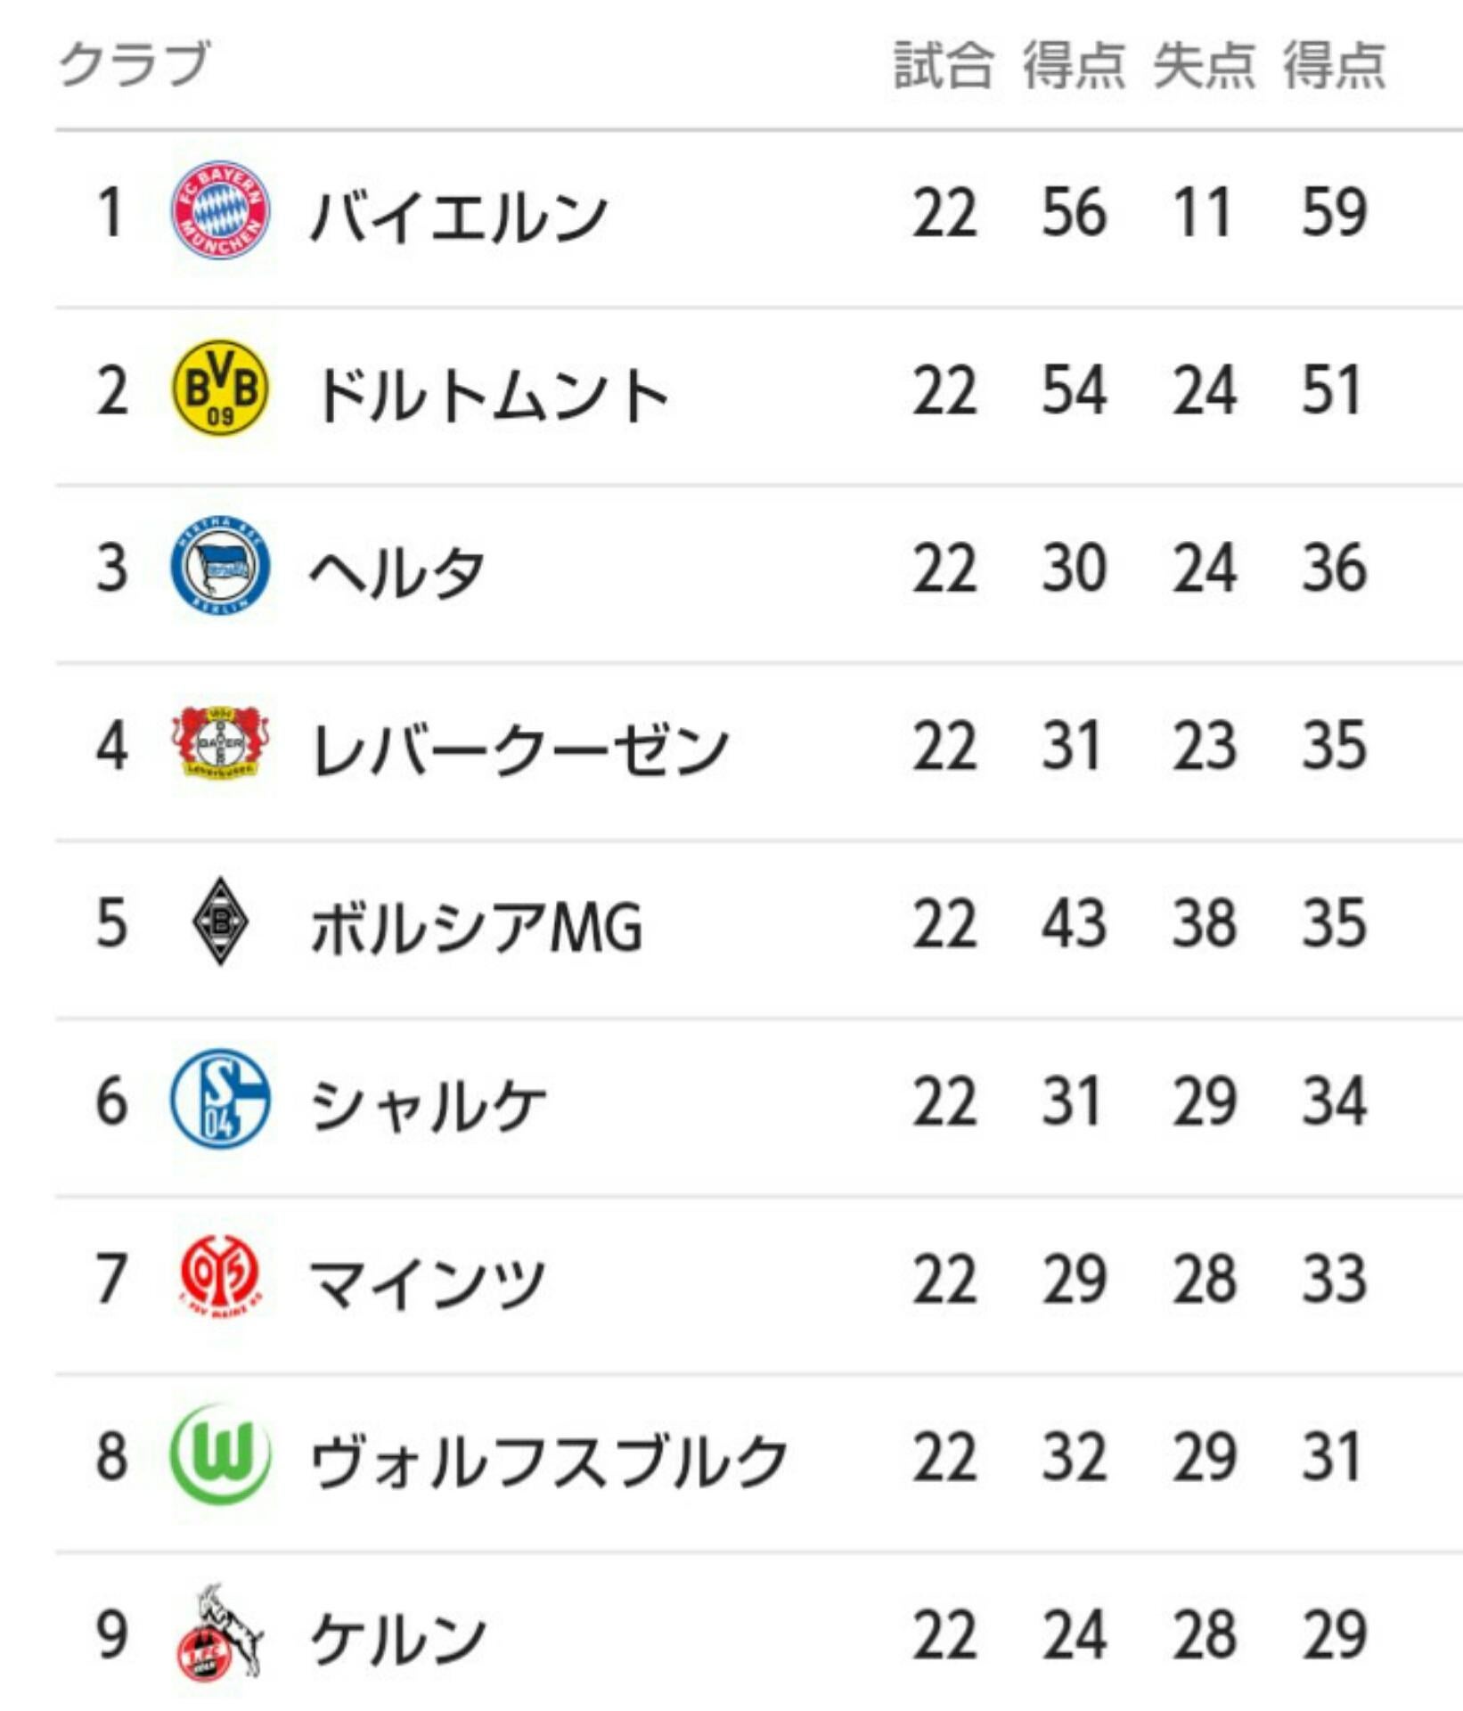
Task: Select the Mainz 05 red crest
Action: click(x=220, y=1277)
